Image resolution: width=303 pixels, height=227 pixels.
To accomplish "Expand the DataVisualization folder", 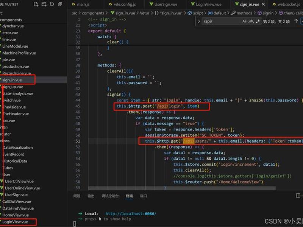I will pos(18,148).
